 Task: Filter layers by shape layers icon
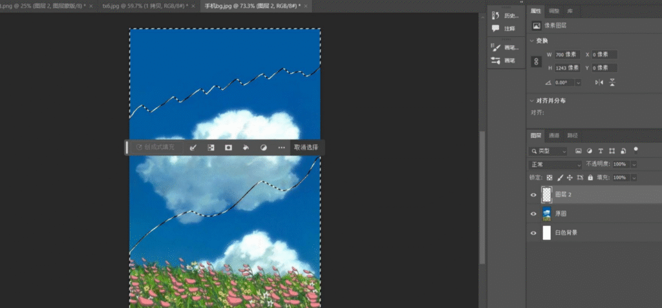(612, 150)
